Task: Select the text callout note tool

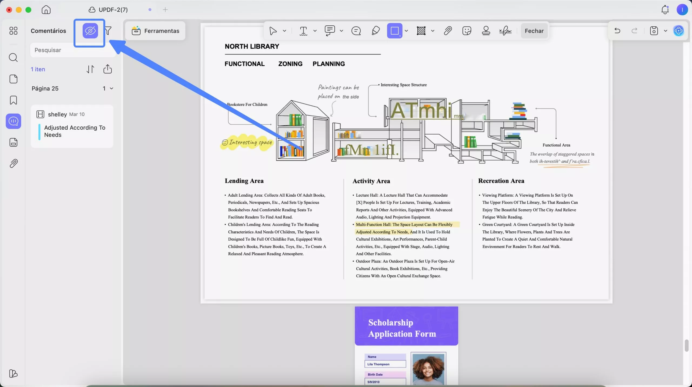Action: point(330,31)
